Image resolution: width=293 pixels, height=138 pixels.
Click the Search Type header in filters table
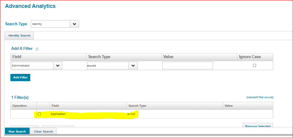pyautogui.click(x=137, y=106)
